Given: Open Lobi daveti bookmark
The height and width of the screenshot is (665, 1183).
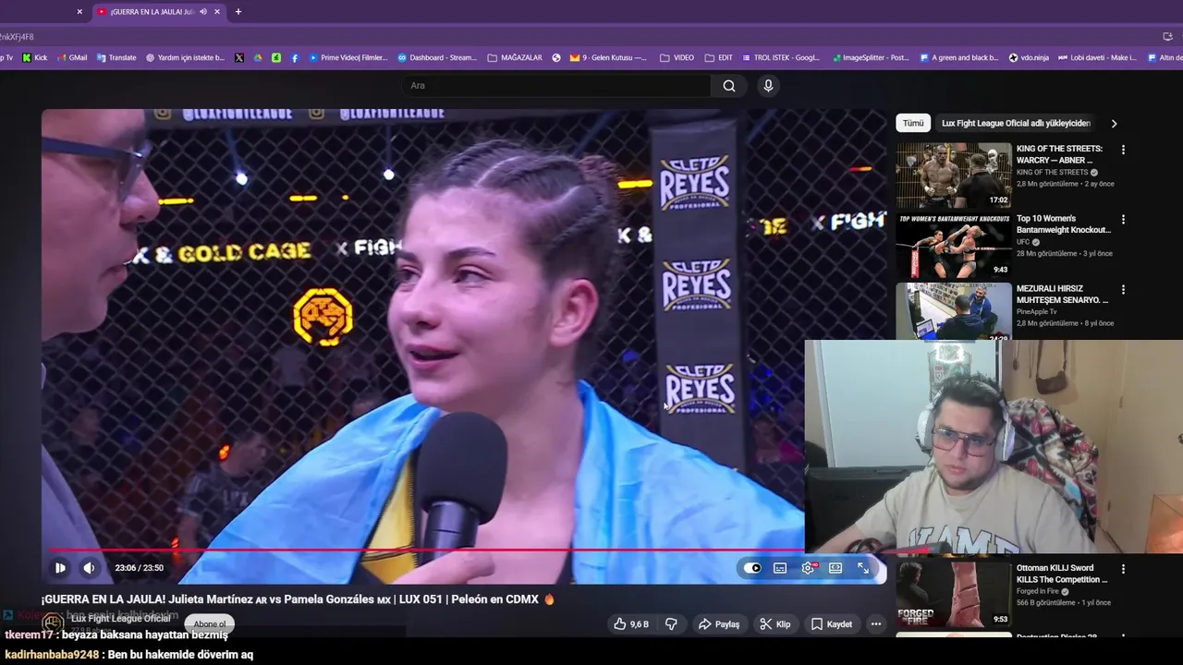Looking at the screenshot, I should [x=1097, y=57].
